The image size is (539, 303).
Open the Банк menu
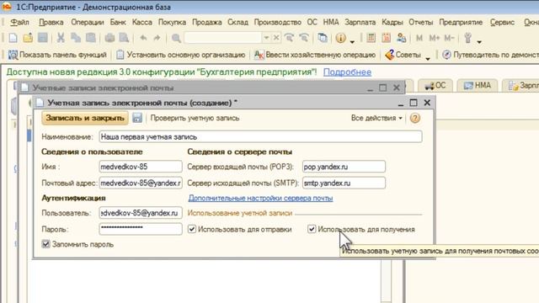coord(118,23)
